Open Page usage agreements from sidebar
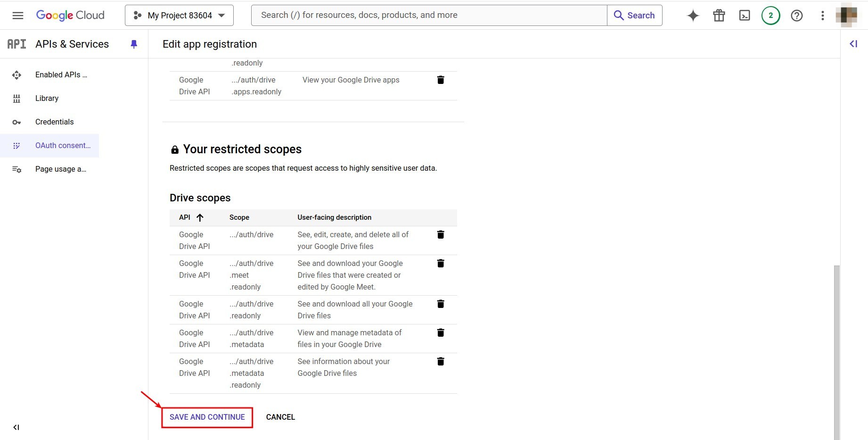868x440 pixels. (x=60, y=169)
